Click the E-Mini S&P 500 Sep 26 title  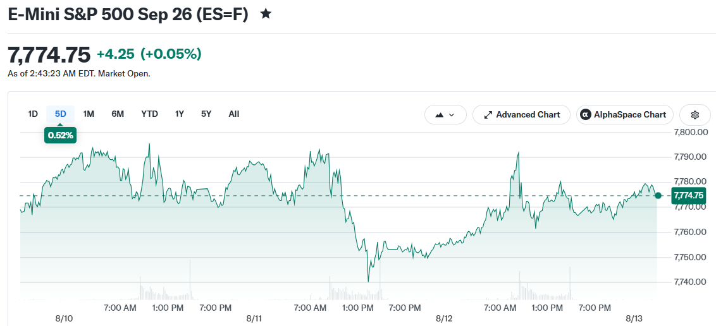coord(128,15)
